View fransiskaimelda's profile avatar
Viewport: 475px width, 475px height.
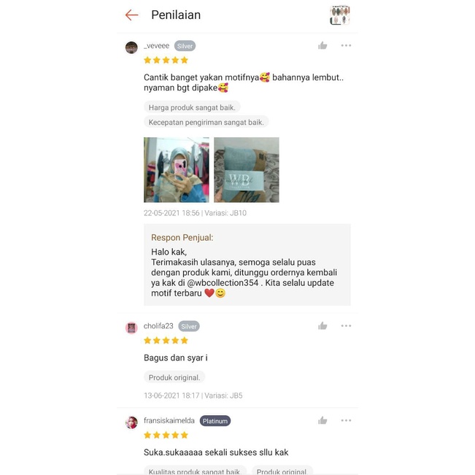coord(131,422)
